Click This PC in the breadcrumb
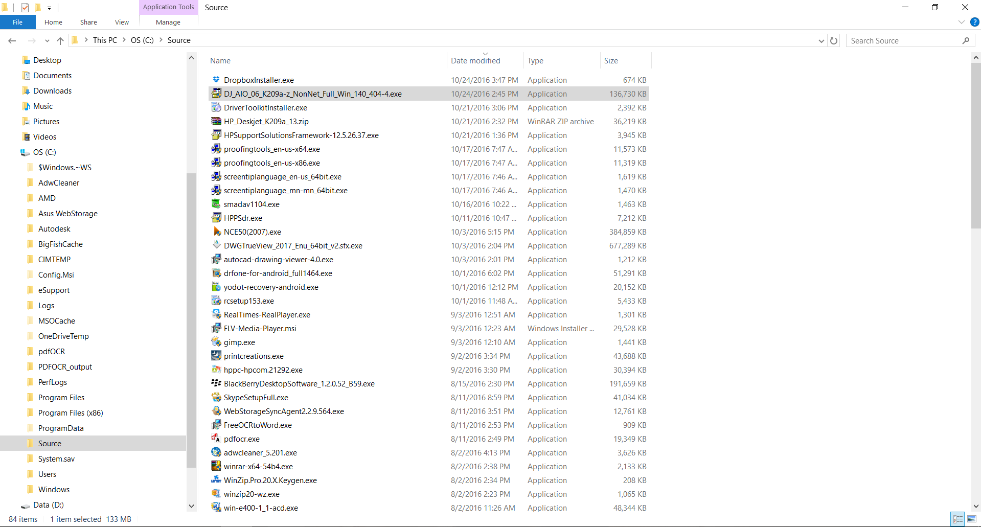The height and width of the screenshot is (527, 981). coord(105,40)
